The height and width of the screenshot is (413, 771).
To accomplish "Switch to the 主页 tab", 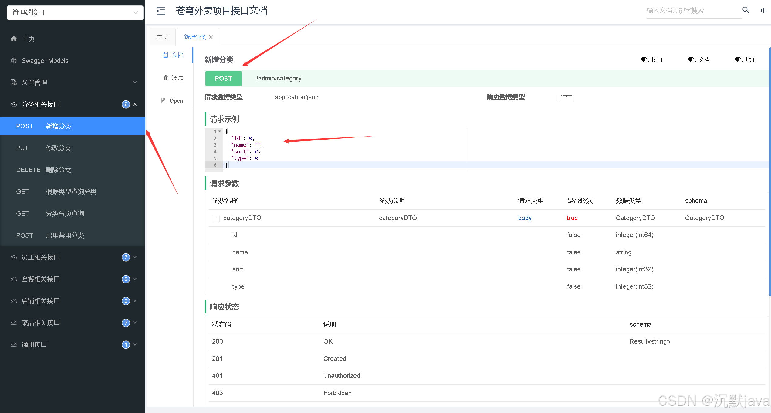I will [162, 37].
